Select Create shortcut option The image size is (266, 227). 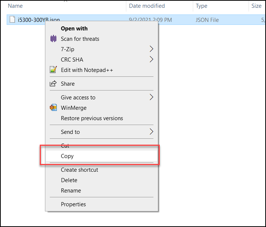point(80,170)
